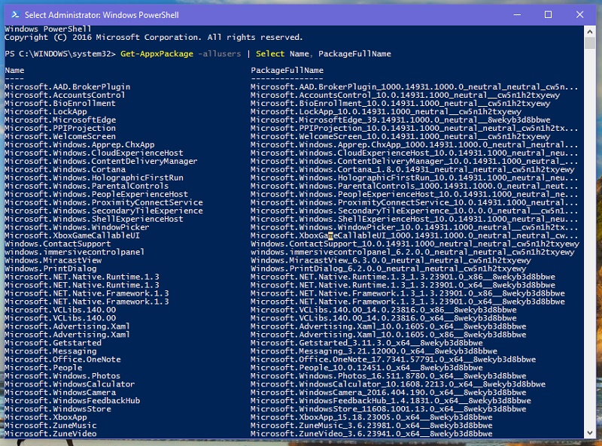Click 'Microsoft.Messaging' in Name column

pos(50,351)
